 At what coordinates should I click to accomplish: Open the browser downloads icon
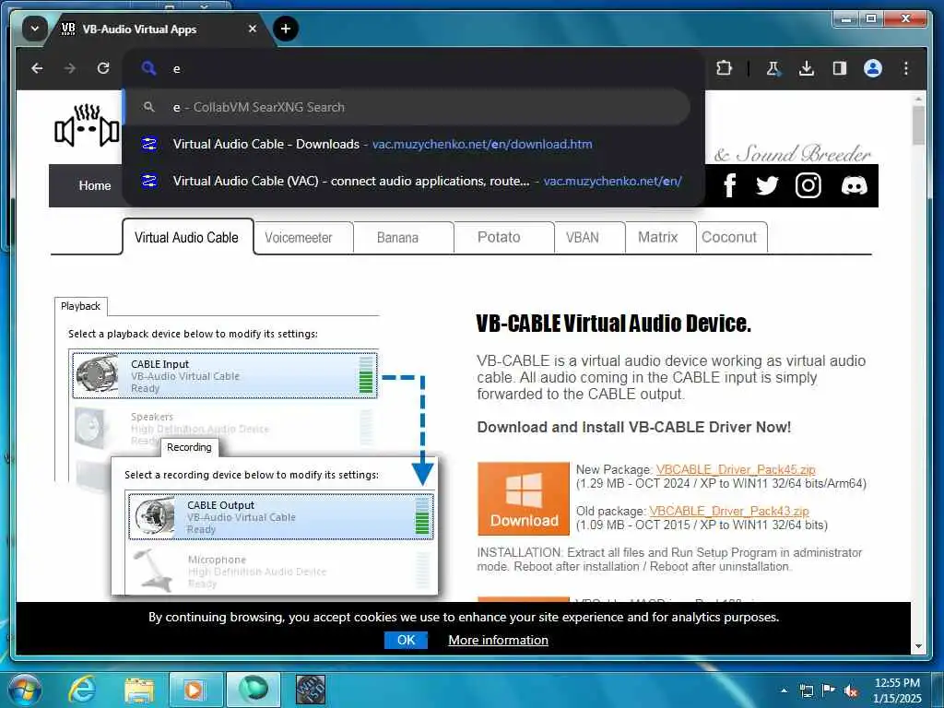pyautogui.click(x=806, y=68)
